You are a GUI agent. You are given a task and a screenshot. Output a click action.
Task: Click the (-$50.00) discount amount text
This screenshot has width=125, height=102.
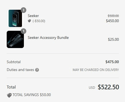[39, 21]
